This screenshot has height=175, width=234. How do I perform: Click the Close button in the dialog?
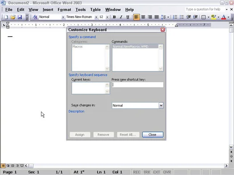(153, 135)
